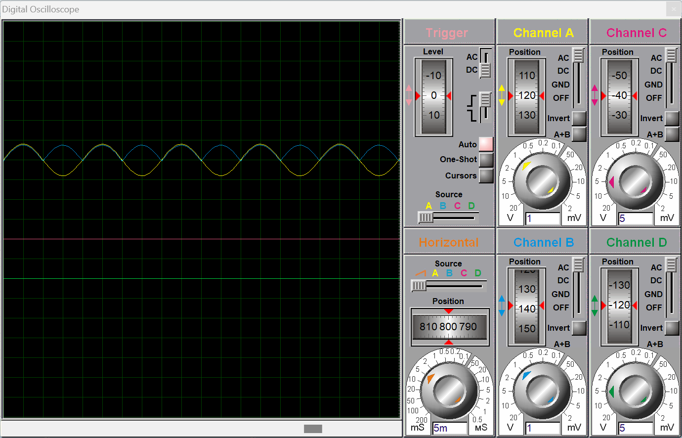Click Channel B volts/div rotary knob
Viewport: 682px width, 438px height.
pos(542,392)
